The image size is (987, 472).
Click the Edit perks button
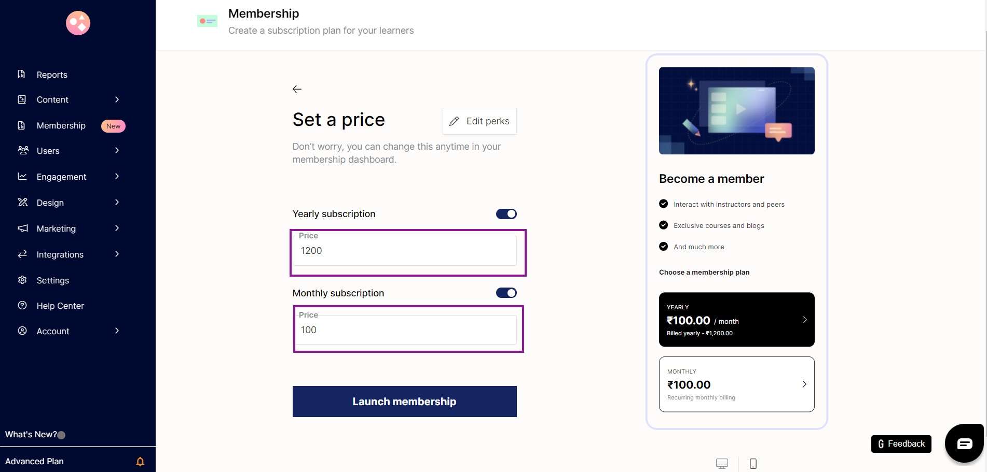pos(479,121)
